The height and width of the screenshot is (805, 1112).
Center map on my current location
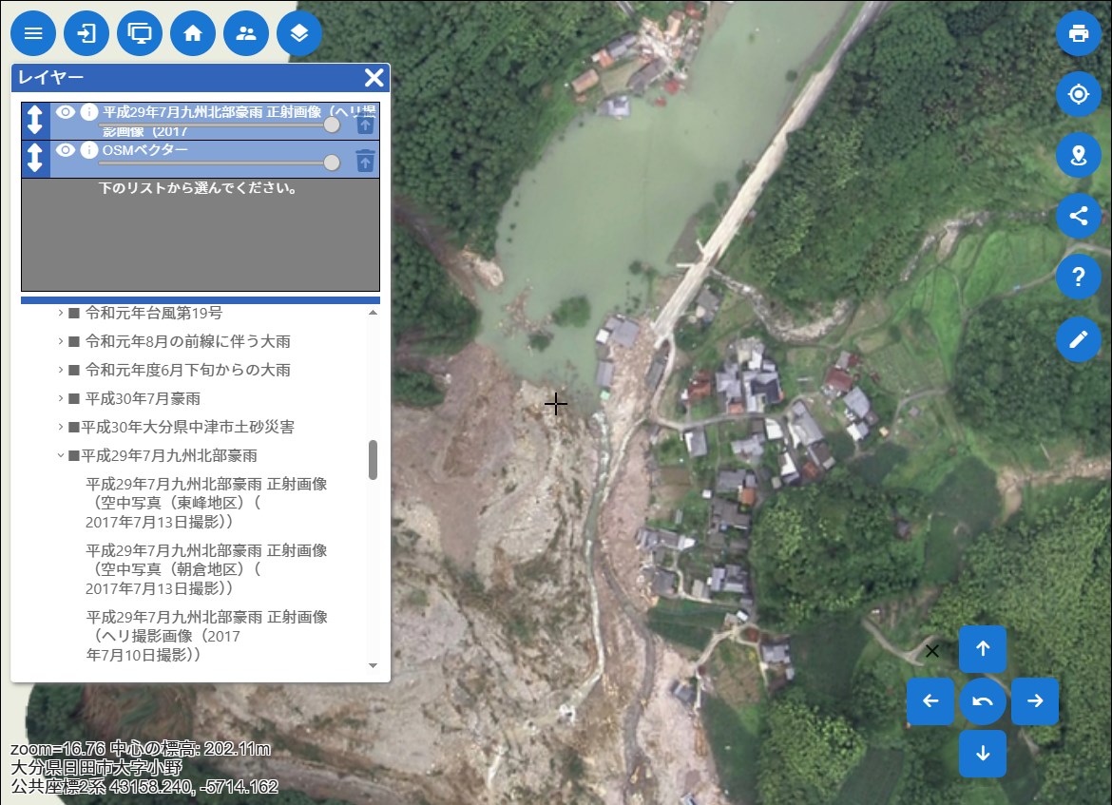pyautogui.click(x=1078, y=95)
